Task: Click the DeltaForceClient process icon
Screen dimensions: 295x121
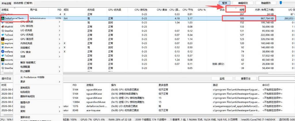Action: [3, 18]
